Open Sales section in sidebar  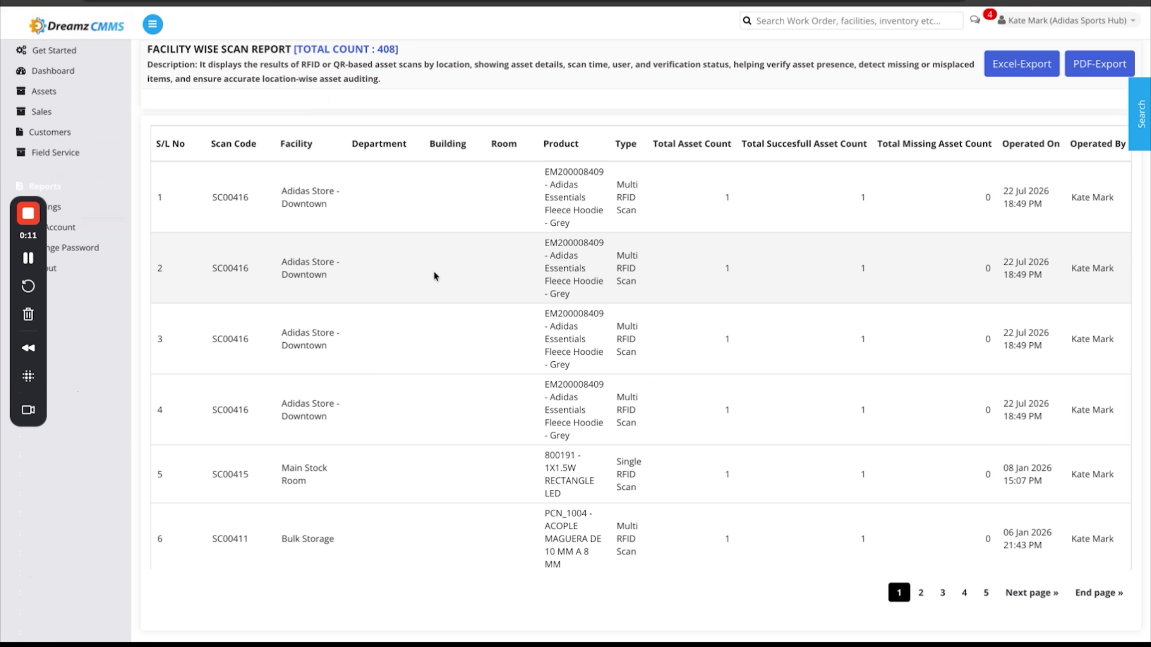click(41, 111)
